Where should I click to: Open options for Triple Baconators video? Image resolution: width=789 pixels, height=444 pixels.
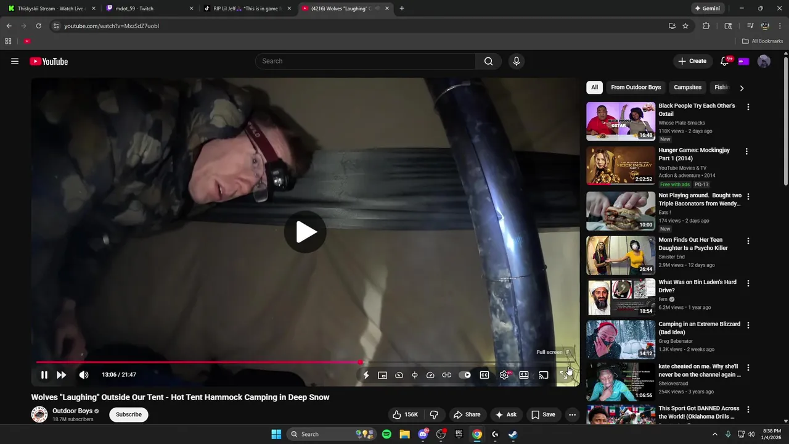click(748, 196)
